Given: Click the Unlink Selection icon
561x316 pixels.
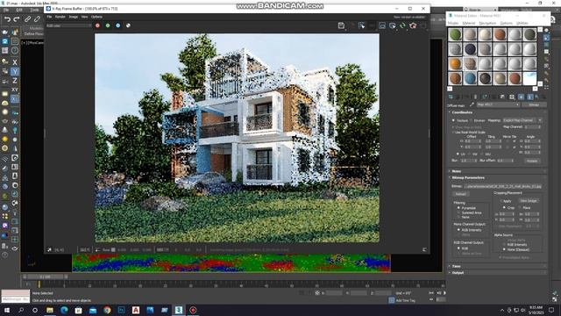Looking at the screenshot, I should [x=37, y=19].
